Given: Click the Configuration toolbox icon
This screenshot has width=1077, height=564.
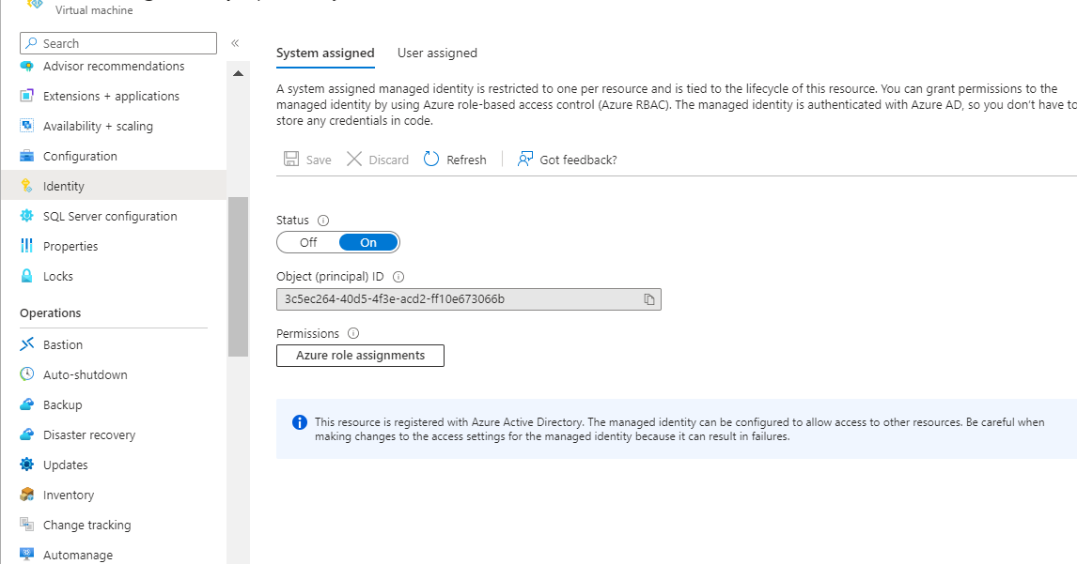Looking at the screenshot, I should coord(27,156).
